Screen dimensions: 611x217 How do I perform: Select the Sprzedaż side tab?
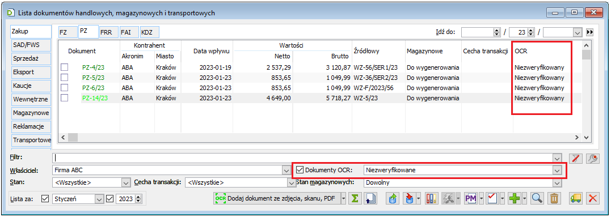(31, 59)
